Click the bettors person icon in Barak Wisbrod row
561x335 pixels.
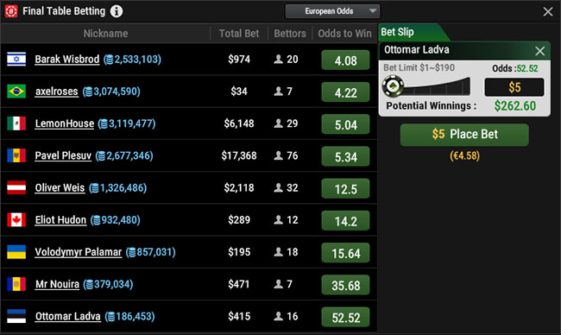pos(279,59)
